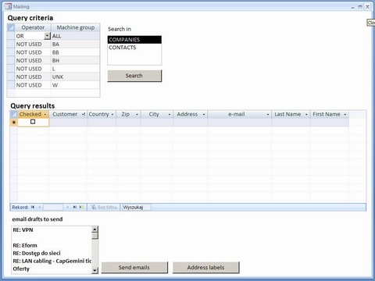Viewport: 375px width, 281px height.
Task: Select COMPANIES in Search in list
Action: click(x=134, y=40)
